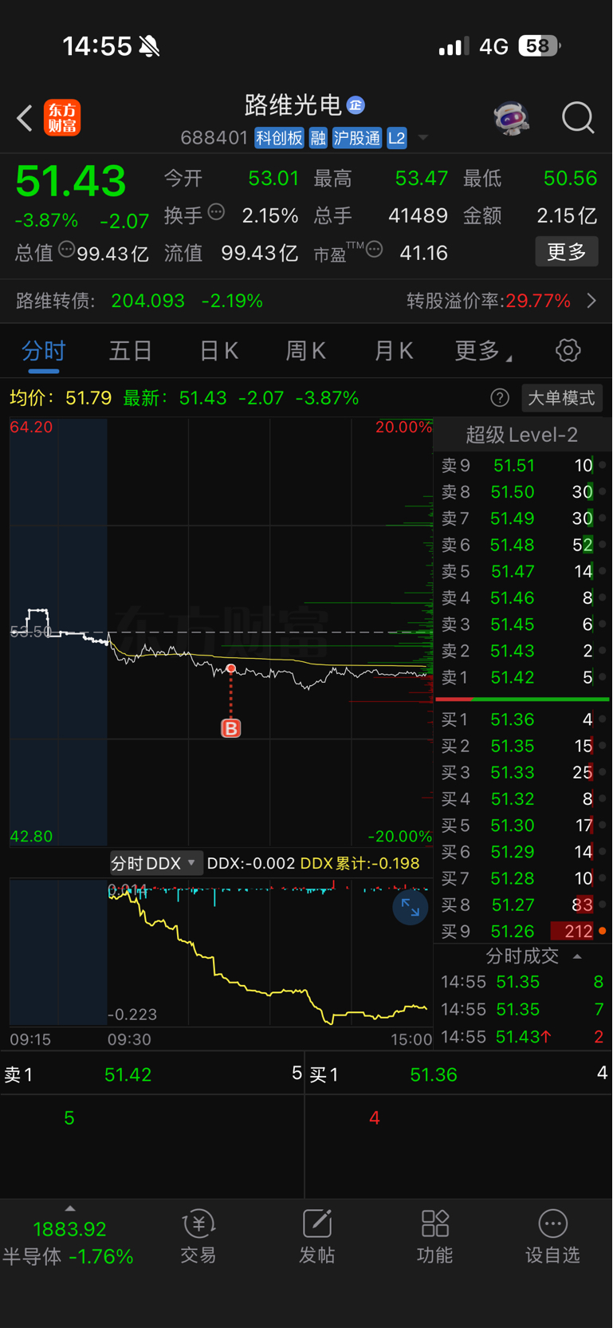The image size is (613, 1328).
Task: Tap the 最低 50.56 value
Action: (571, 178)
